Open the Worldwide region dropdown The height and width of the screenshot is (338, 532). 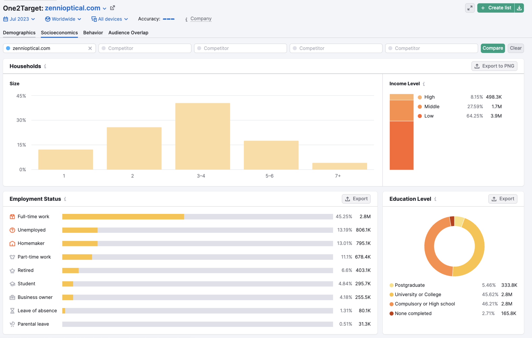point(63,18)
